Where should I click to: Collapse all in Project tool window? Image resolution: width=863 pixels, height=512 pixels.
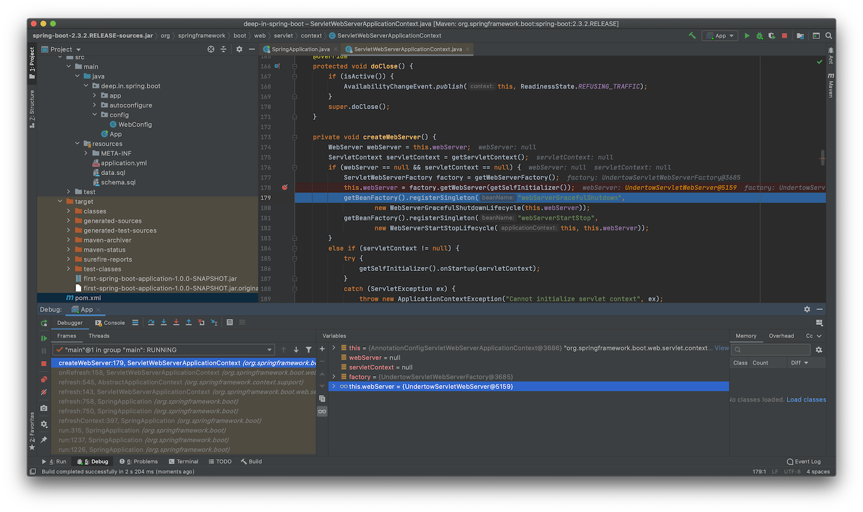coord(224,49)
